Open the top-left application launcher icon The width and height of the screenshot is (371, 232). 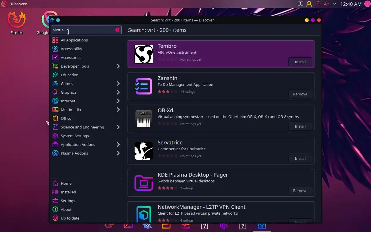(4, 4)
